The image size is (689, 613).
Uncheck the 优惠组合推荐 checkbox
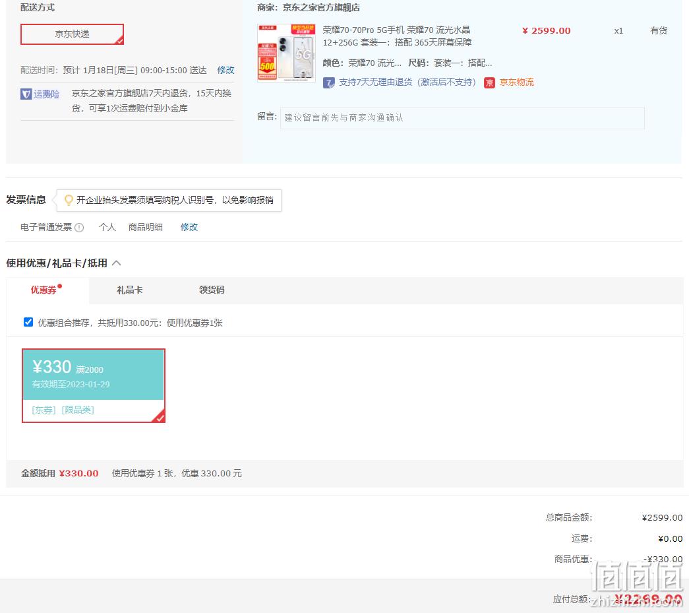[x=28, y=322]
